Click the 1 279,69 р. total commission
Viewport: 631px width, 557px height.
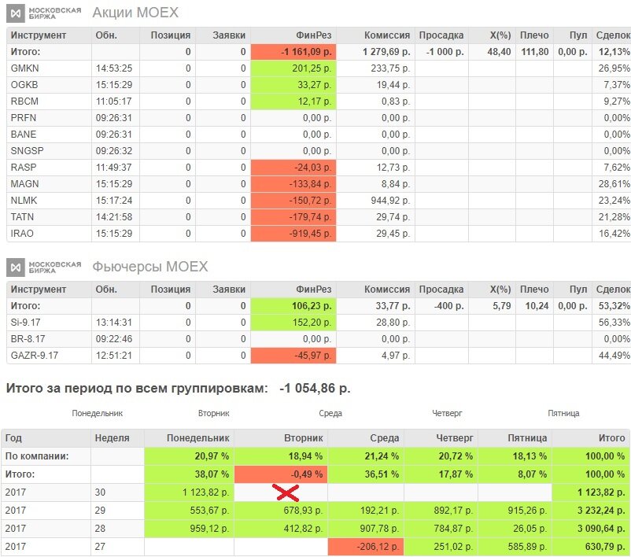click(x=386, y=52)
